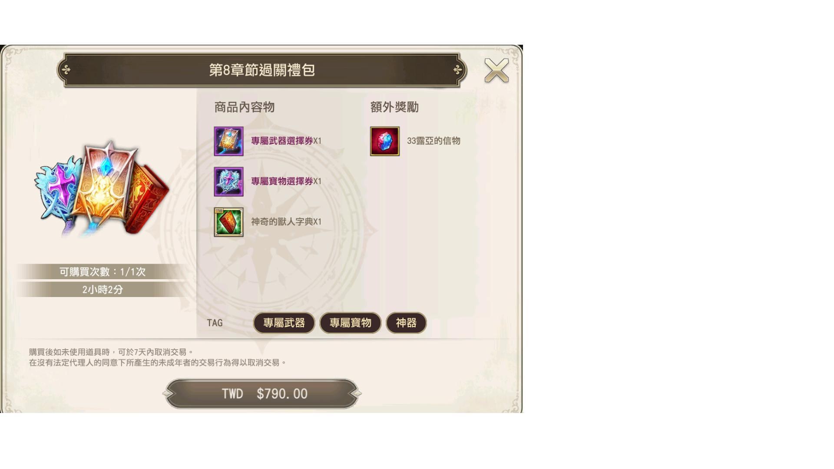Click the 專屬武器選擇券 item icon
This screenshot has width=834, height=469.
tap(228, 141)
